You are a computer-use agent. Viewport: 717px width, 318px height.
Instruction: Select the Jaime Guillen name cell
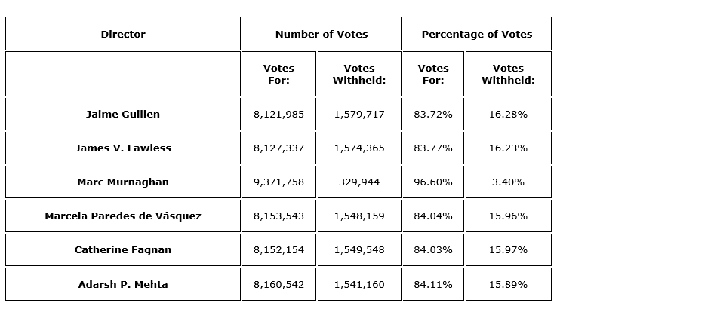[123, 114]
